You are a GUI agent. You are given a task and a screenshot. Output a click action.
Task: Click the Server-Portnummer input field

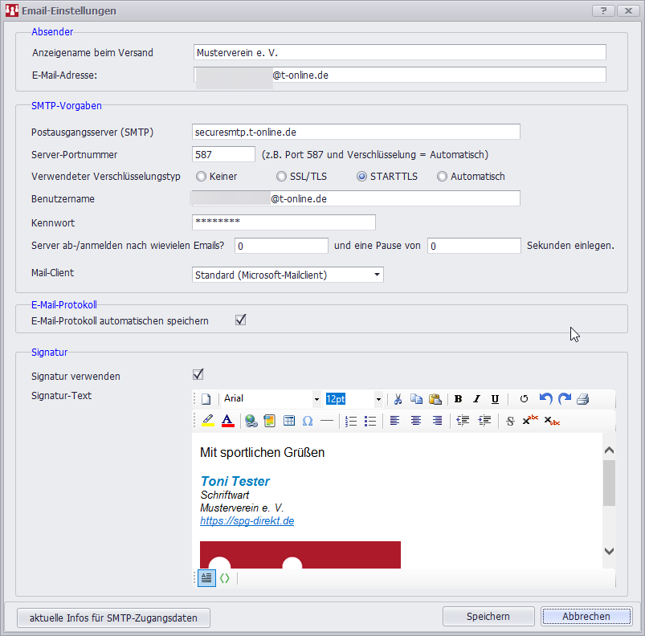pyautogui.click(x=224, y=154)
